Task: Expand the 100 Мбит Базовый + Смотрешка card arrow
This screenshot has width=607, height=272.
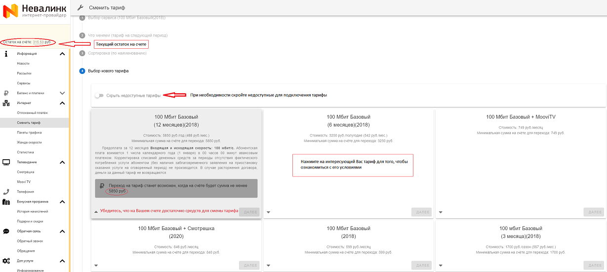Action: coord(96,266)
